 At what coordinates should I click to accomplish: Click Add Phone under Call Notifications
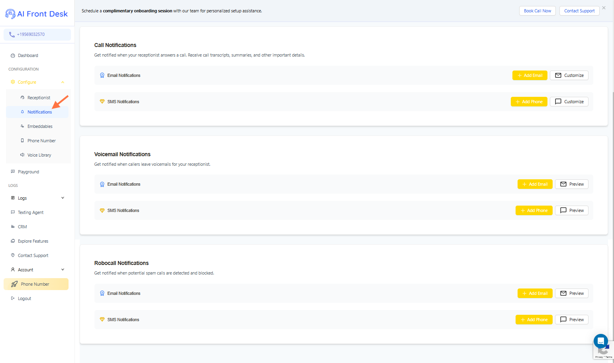(x=529, y=102)
